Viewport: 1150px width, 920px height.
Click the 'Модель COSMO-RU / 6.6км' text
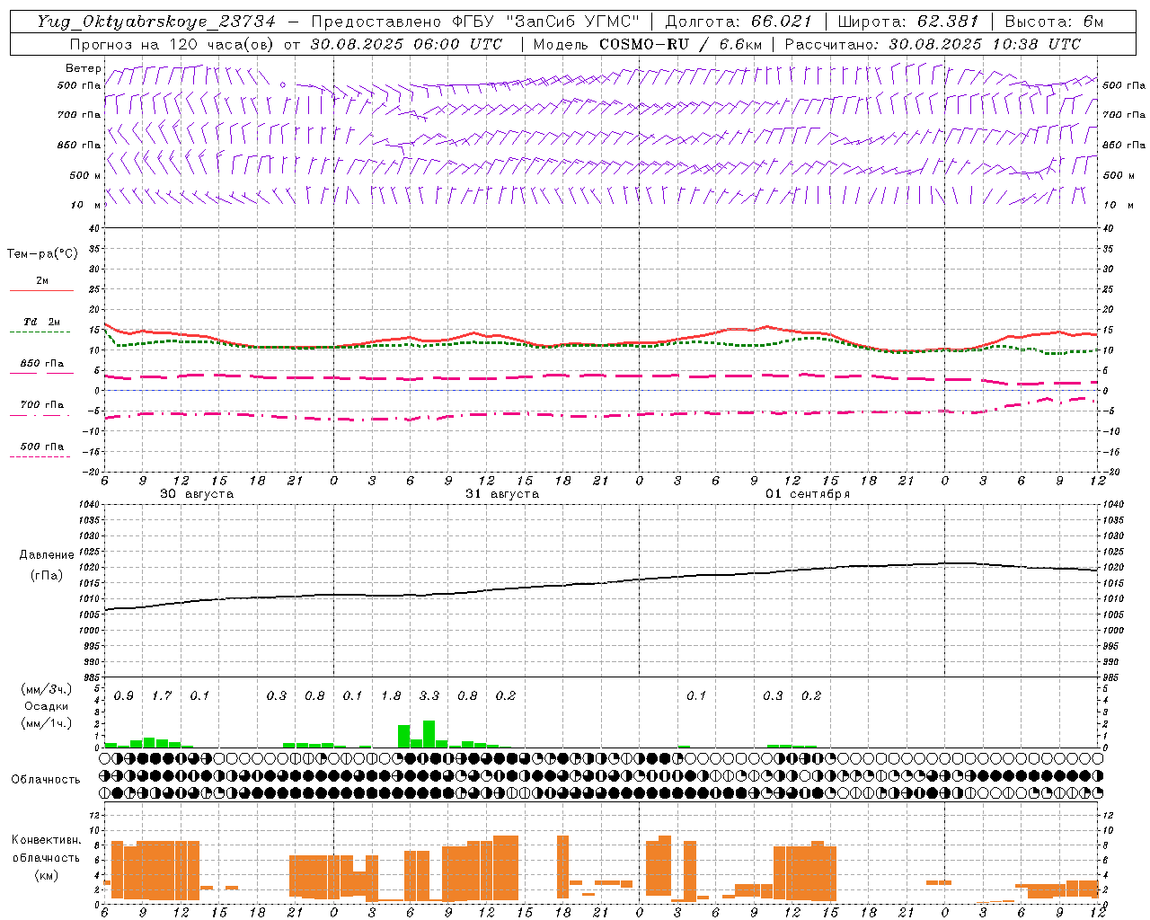point(648,44)
